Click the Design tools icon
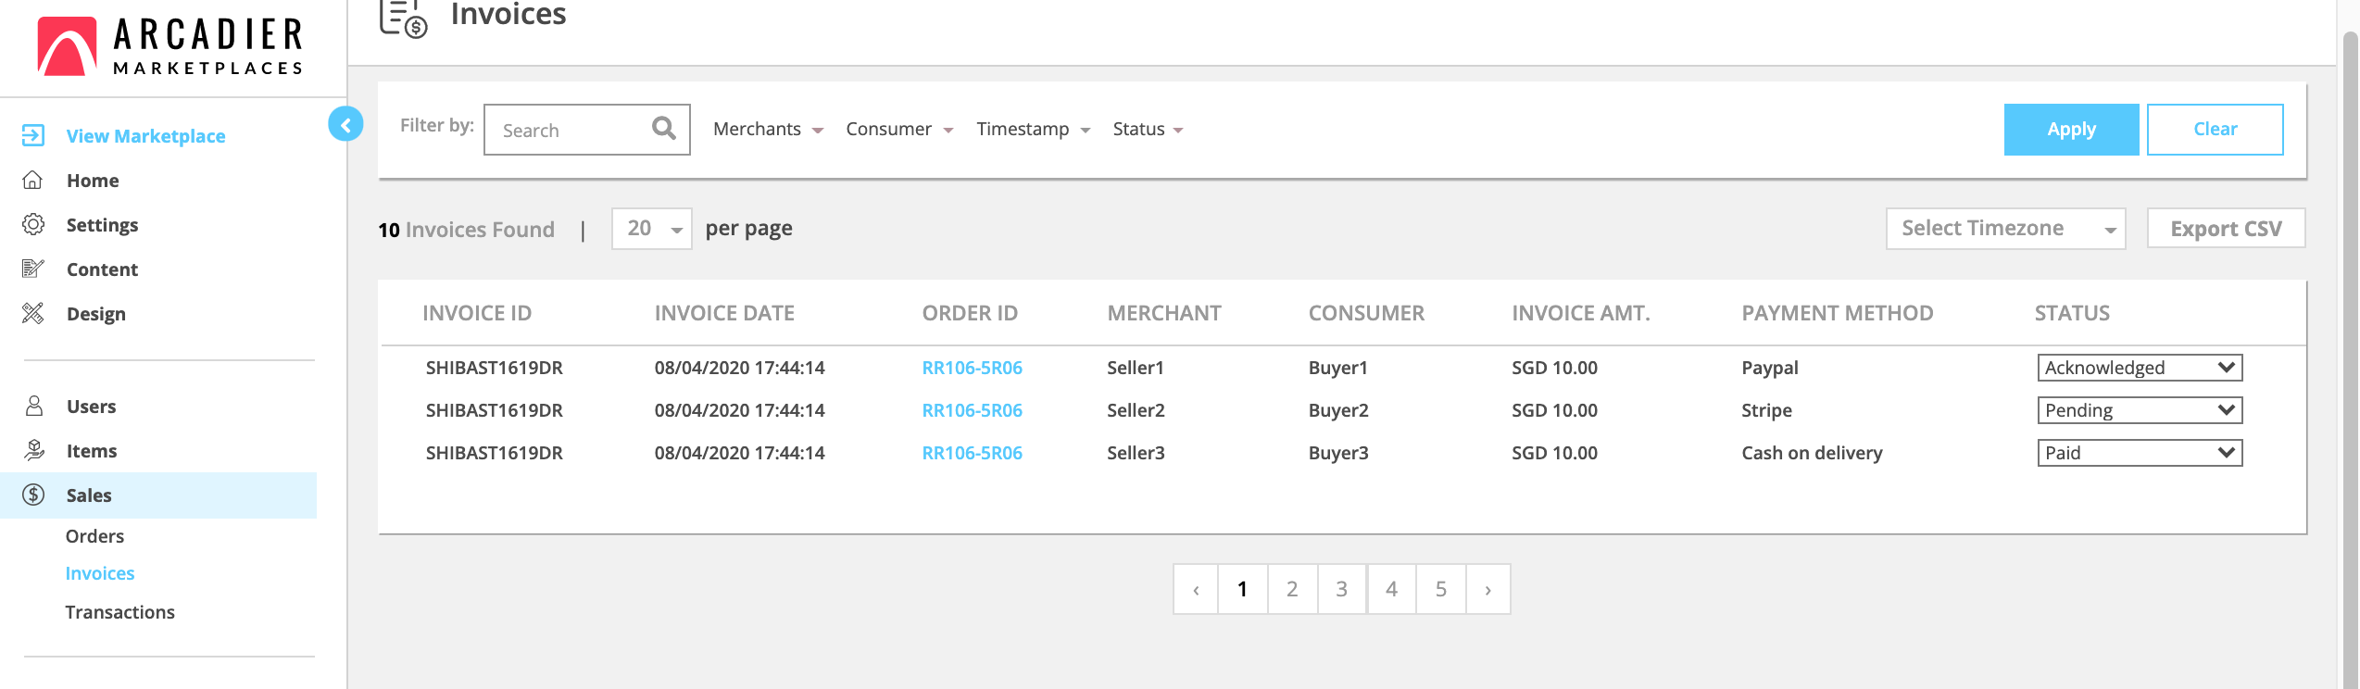 tap(33, 314)
